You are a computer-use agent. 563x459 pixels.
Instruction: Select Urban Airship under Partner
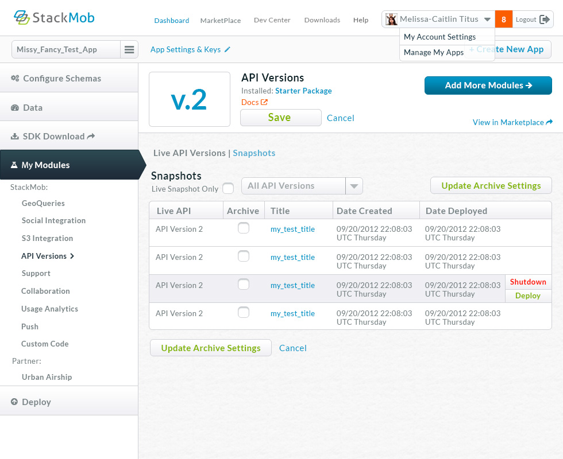tap(47, 378)
